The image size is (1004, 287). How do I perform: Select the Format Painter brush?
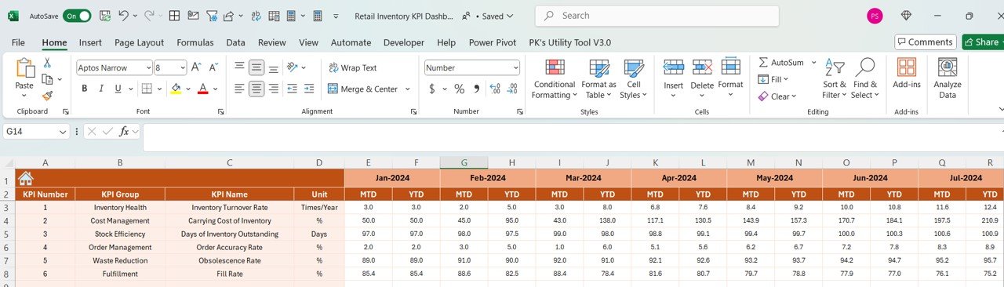[47, 96]
